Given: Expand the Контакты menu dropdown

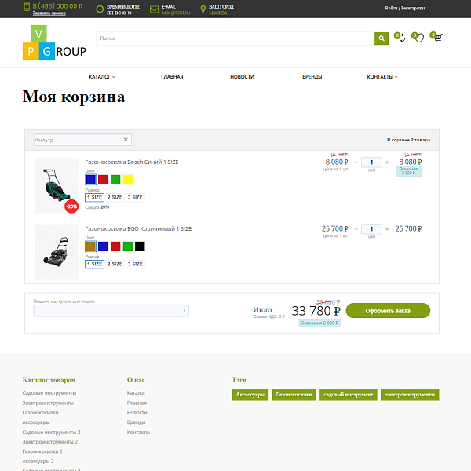Looking at the screenshot, I should (382, 77).
